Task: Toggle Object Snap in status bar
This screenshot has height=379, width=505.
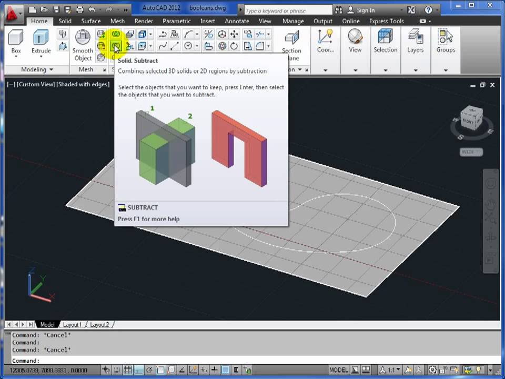Action: tap(160, 370)
